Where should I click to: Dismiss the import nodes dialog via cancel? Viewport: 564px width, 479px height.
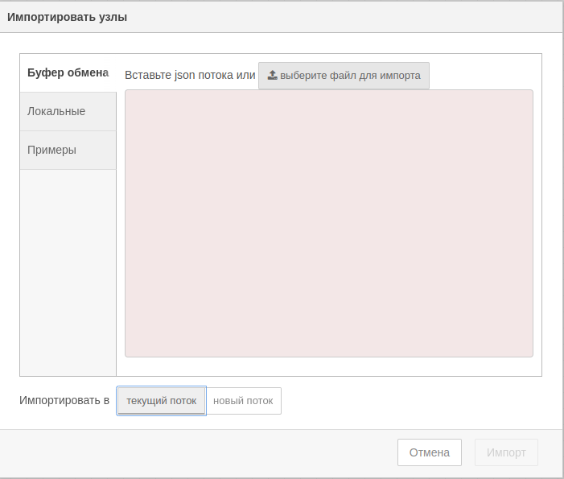click(x=429, y=452)
